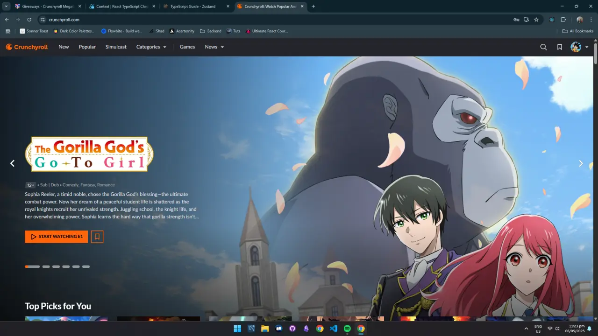Open the Tuts bookmark
The image size is (598, 336).
point(234,31)
